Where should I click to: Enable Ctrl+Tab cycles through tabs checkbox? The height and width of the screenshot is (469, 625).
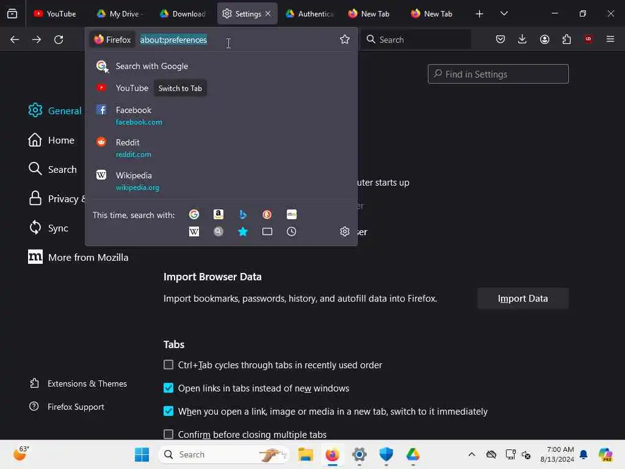(168, 365)
